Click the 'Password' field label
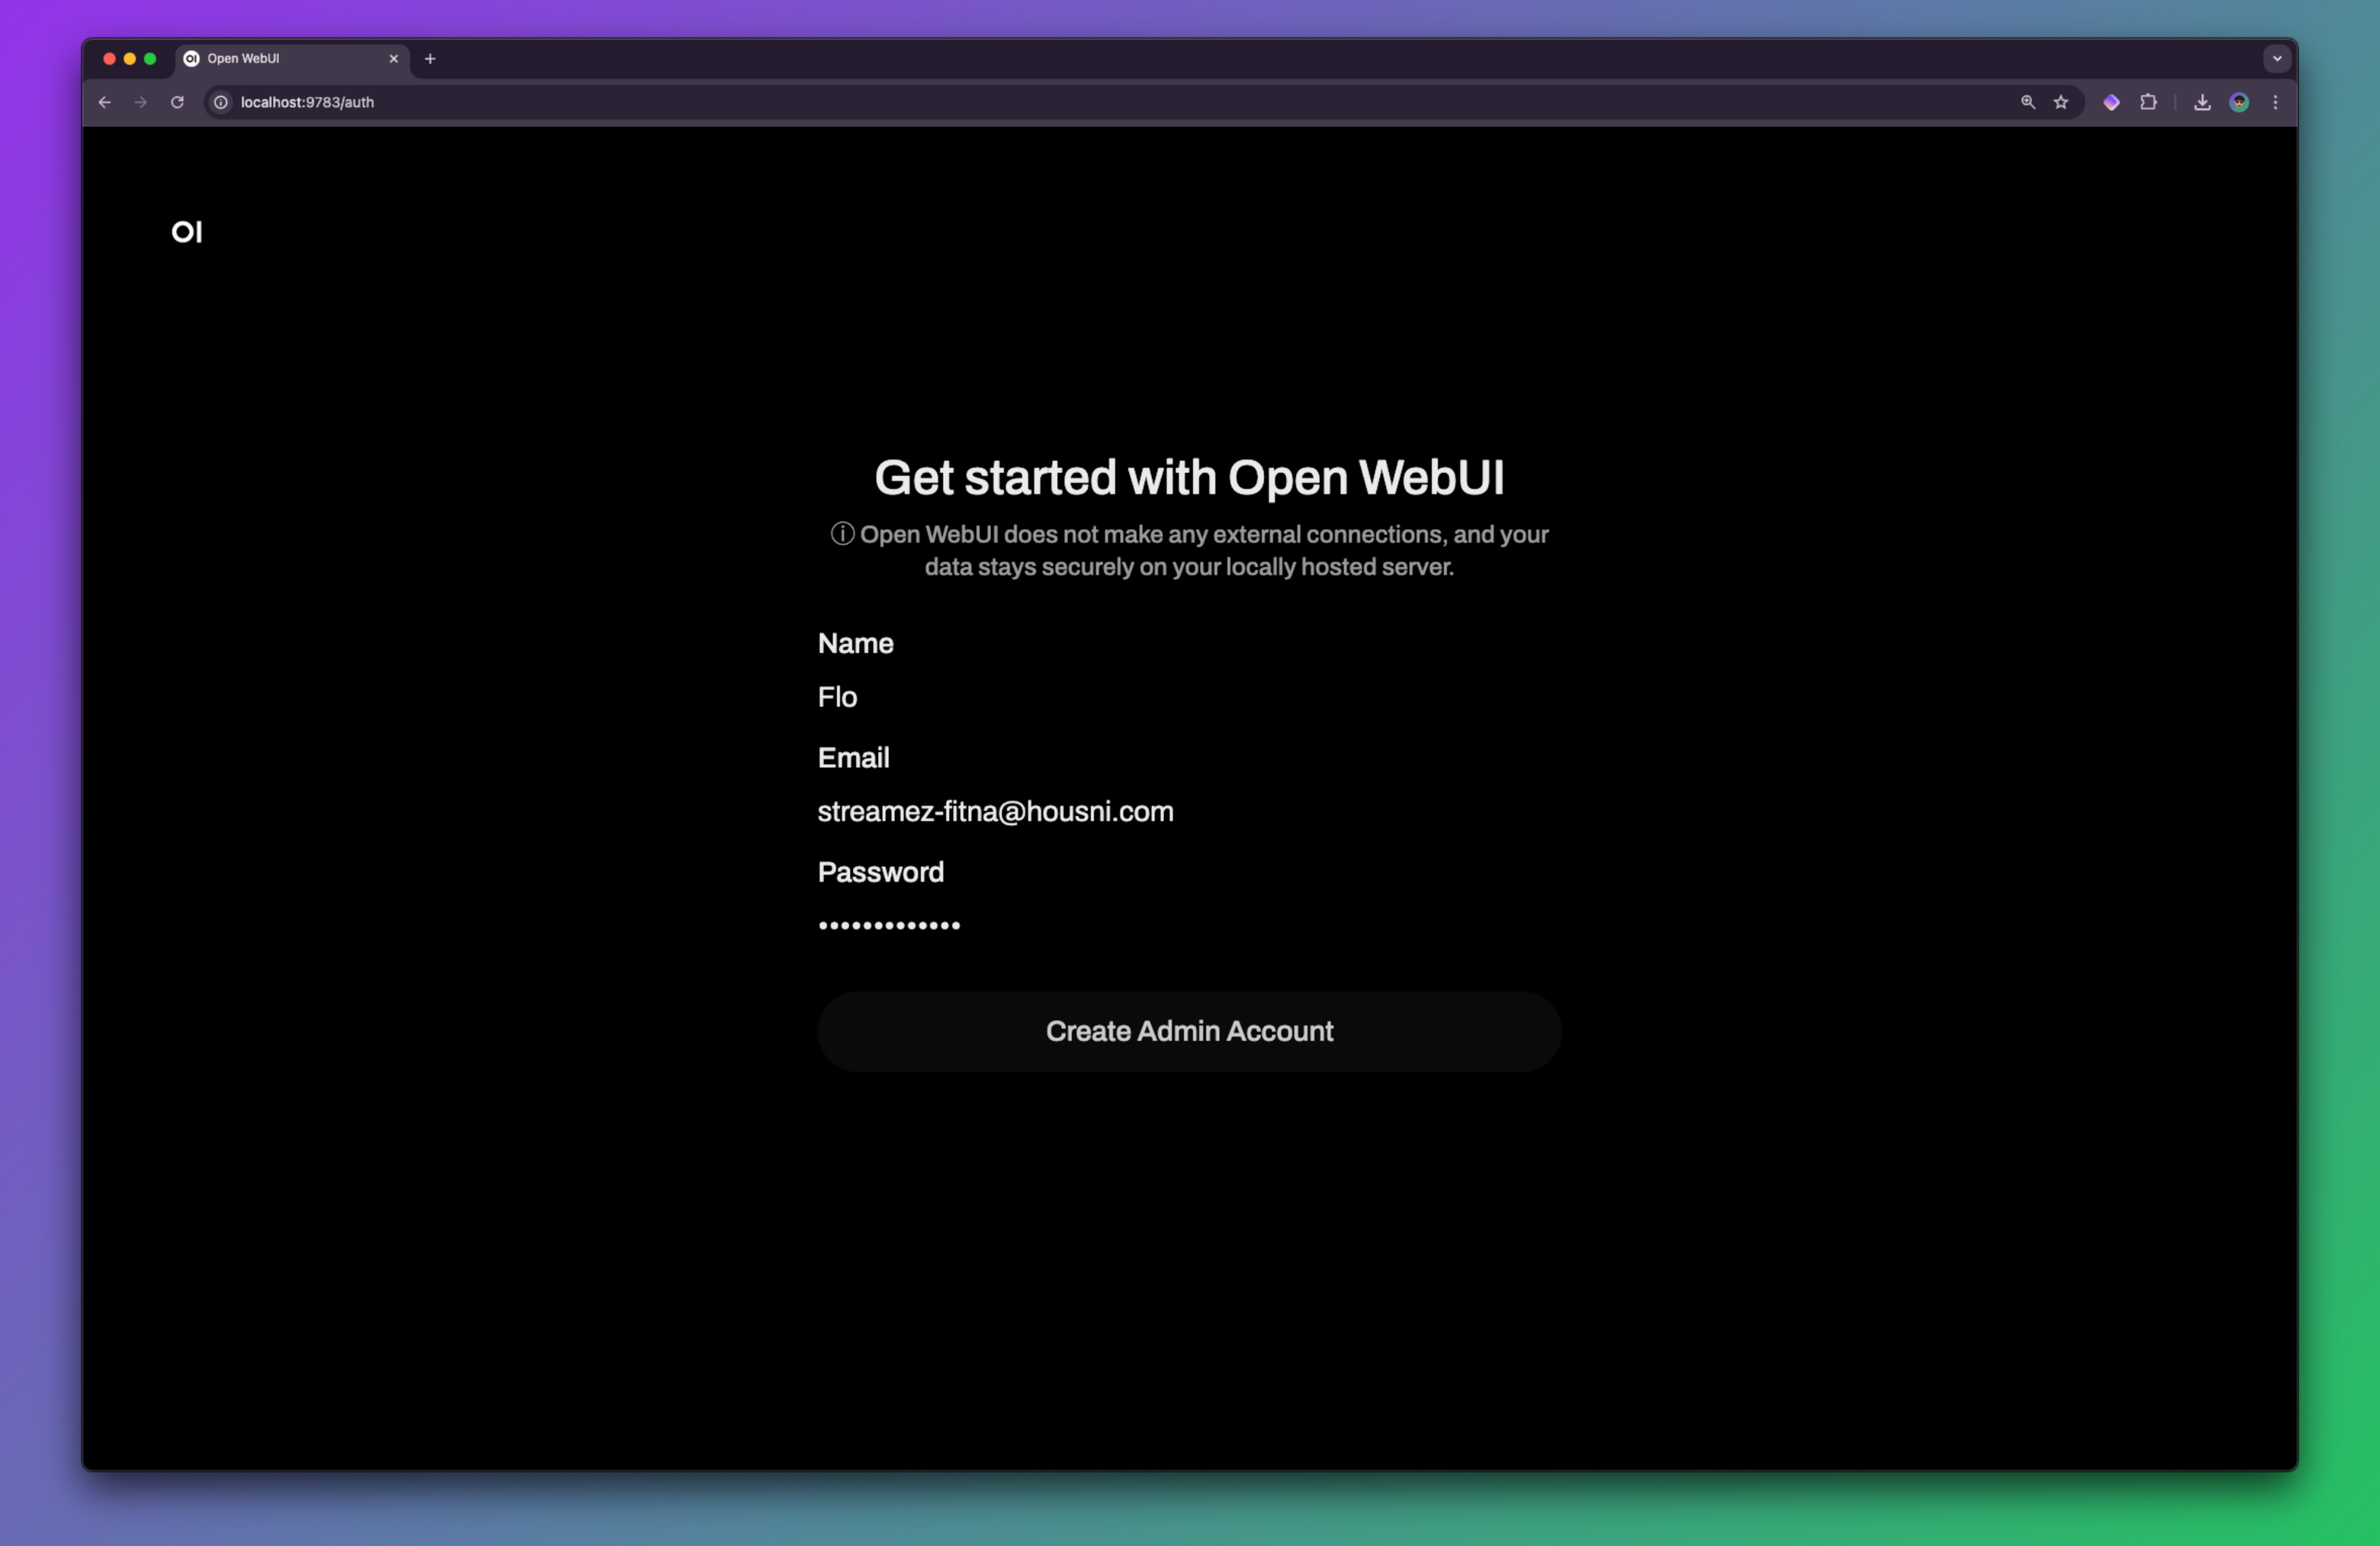 point(881,872)
